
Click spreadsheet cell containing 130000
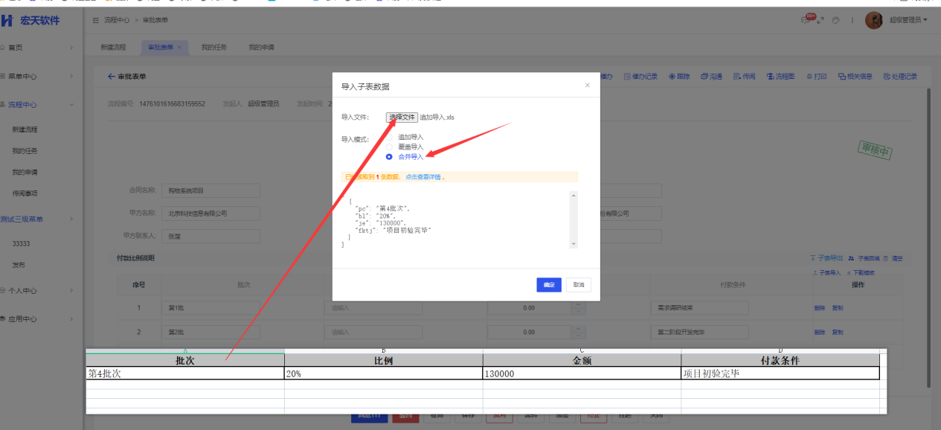tap(582, 373)
